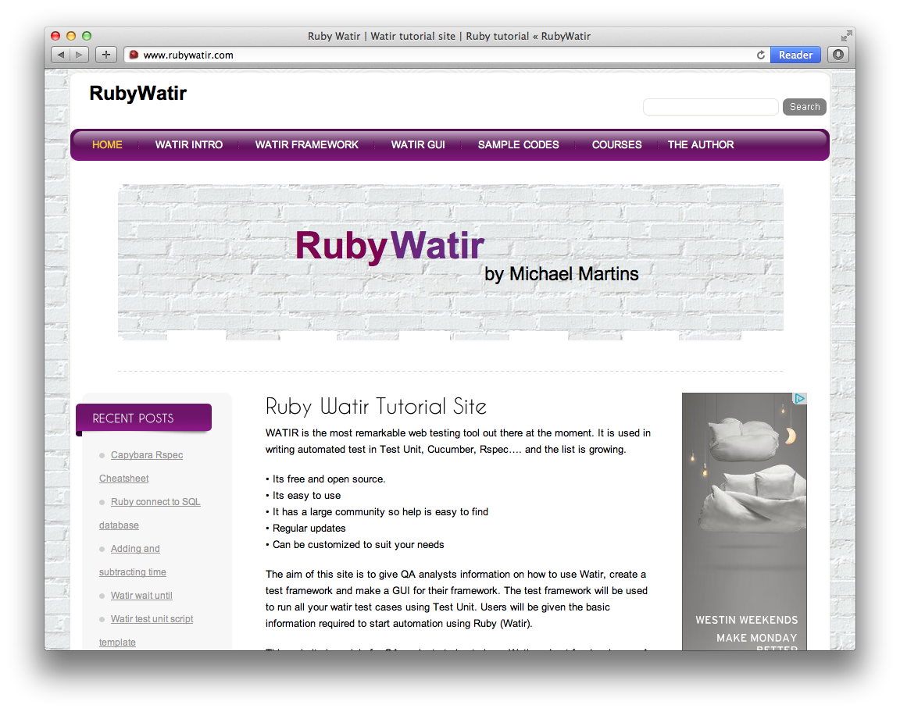Screen dimensions: 900x712
Task: Add bookmark with the plus button
Action: pyautogui.click(x=105, y=55)
